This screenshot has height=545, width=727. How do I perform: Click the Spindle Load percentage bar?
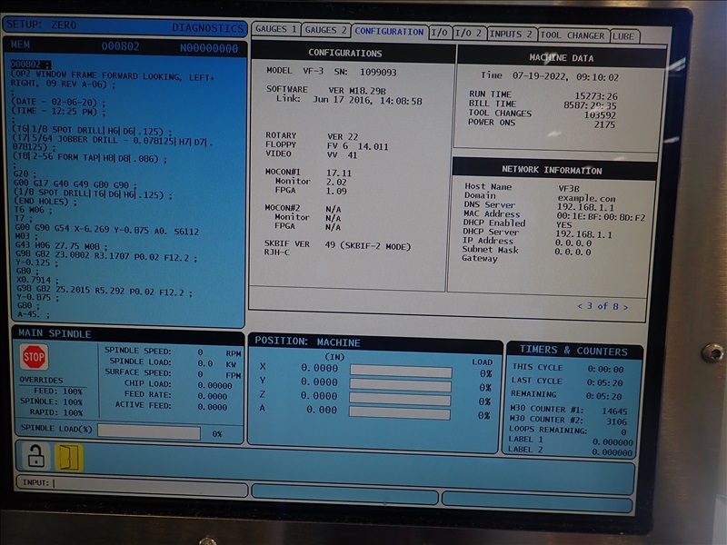click(148, 433)
